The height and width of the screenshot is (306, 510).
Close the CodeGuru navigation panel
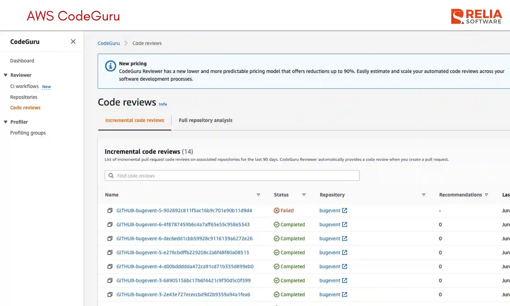[73, 41]
